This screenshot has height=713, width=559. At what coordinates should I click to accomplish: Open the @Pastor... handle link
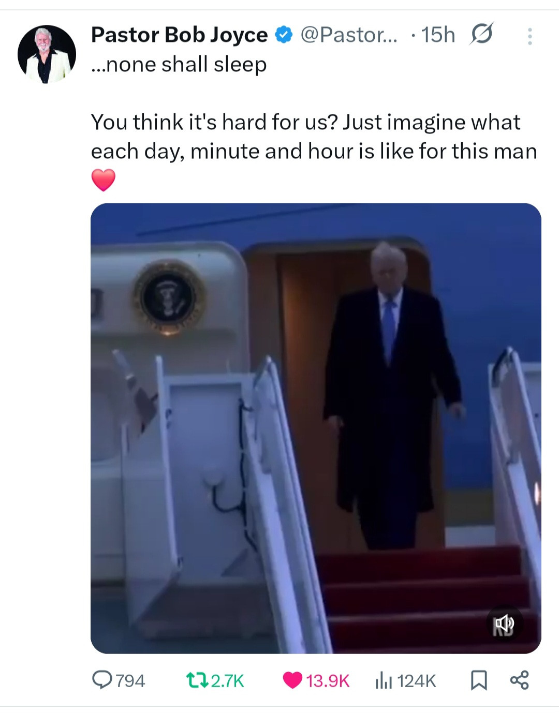349,35
